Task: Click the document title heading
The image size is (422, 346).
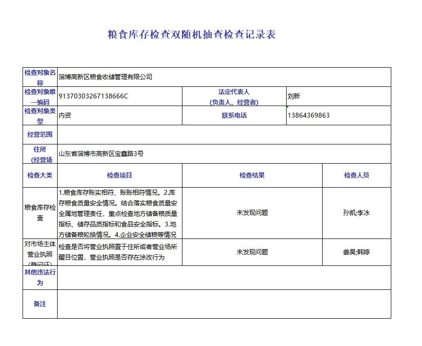Action: point(192,35)
